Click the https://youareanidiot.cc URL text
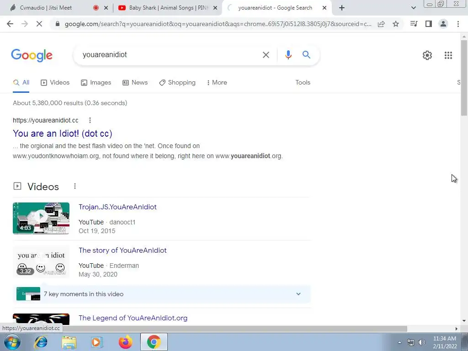Screen dimensions: 468x351 [x=45, y=120]
